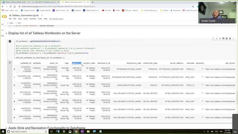Screen dimensions: 238x134
Task: Star the Tableau_Automation notebook
Action: coord(42,15)
